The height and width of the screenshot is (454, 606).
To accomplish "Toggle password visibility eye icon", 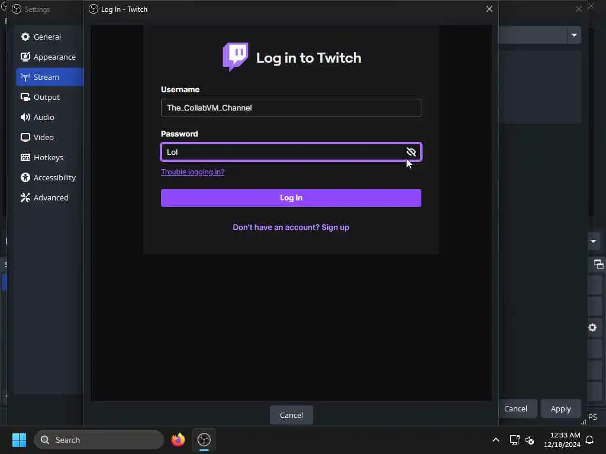I will point(411,152).
